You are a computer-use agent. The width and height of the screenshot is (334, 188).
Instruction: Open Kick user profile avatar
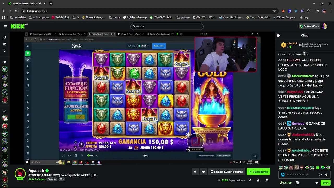325,26
